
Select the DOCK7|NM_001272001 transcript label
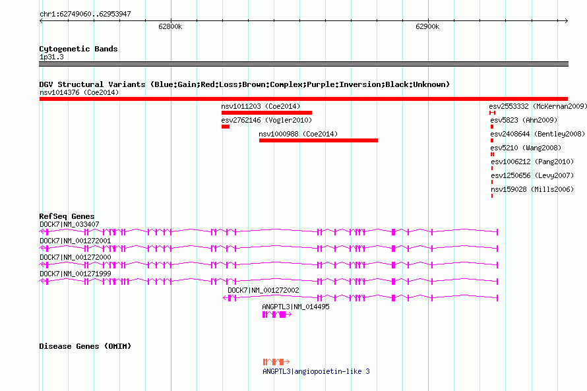pos(75,241)
